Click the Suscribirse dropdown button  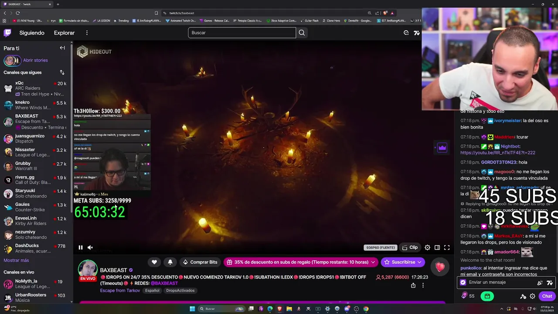tap(403, 262)
